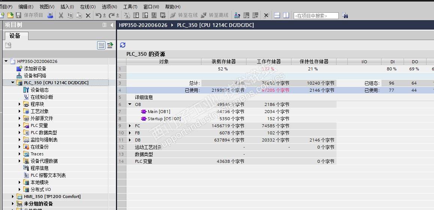Click the 装载存储器 column header
The width and height of the screenshot is (434, 210).
[x=224, y=61]
